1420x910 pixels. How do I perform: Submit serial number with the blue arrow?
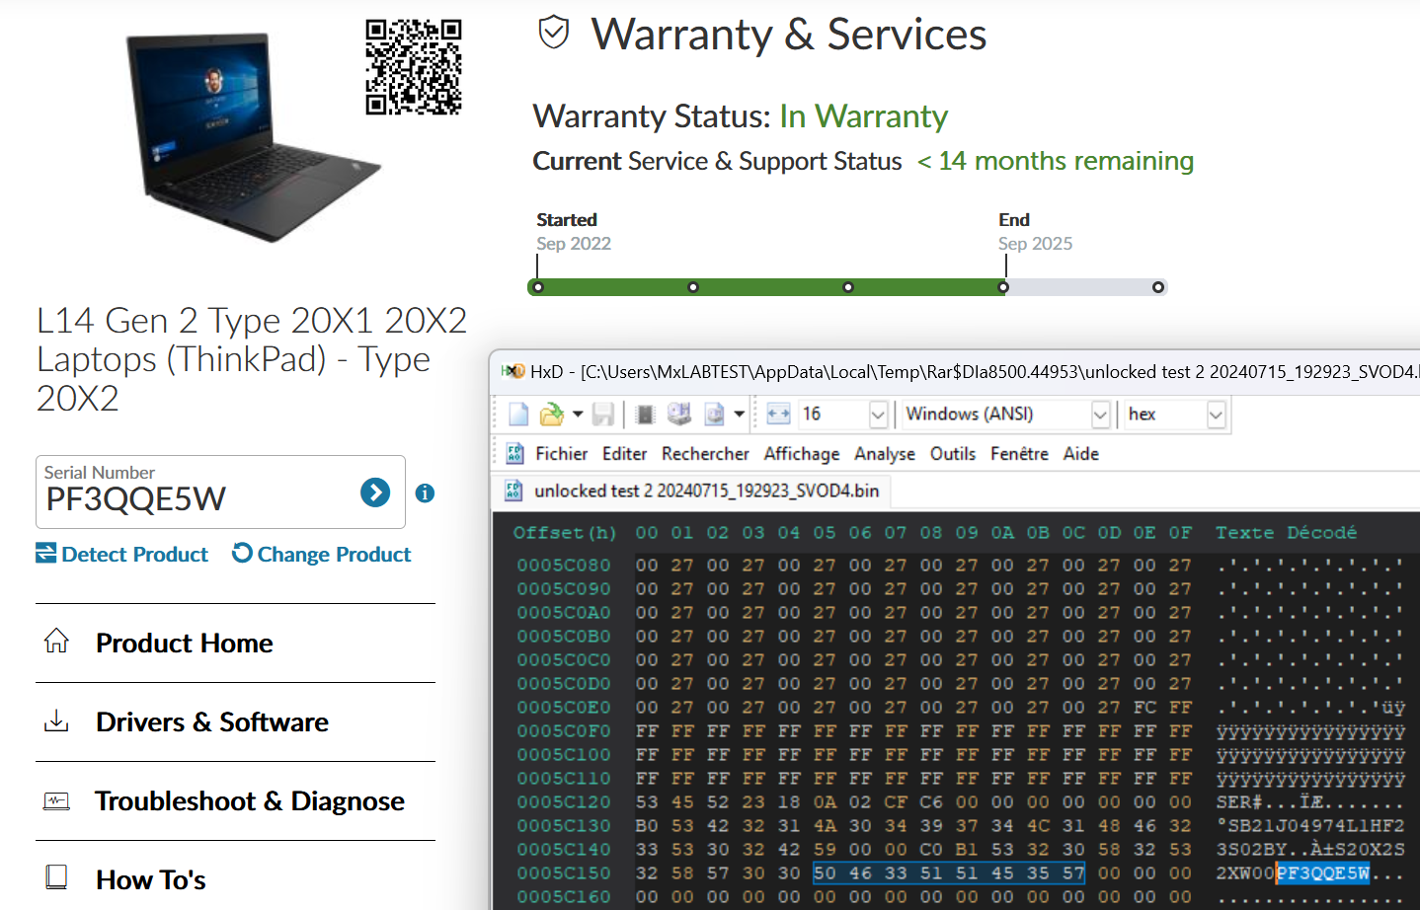point(375,493)
